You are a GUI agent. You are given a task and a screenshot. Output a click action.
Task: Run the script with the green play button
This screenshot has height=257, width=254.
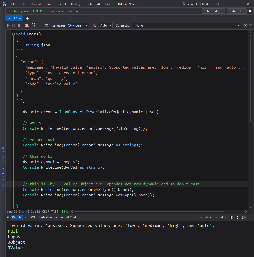point(8,25)
